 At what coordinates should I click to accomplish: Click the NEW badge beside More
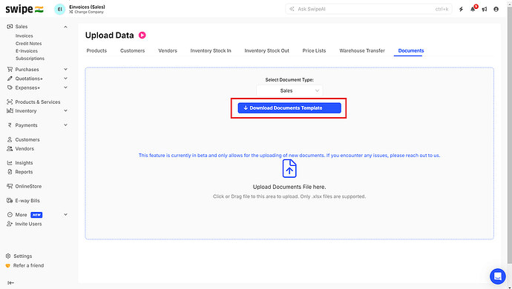click(x=36, y=215)
